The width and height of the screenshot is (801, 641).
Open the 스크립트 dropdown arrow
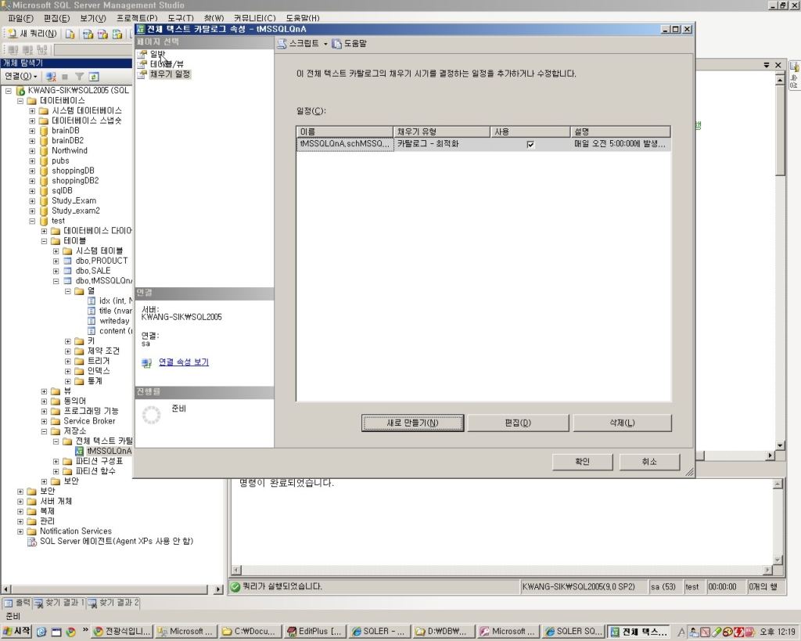[x=325, y=44]
